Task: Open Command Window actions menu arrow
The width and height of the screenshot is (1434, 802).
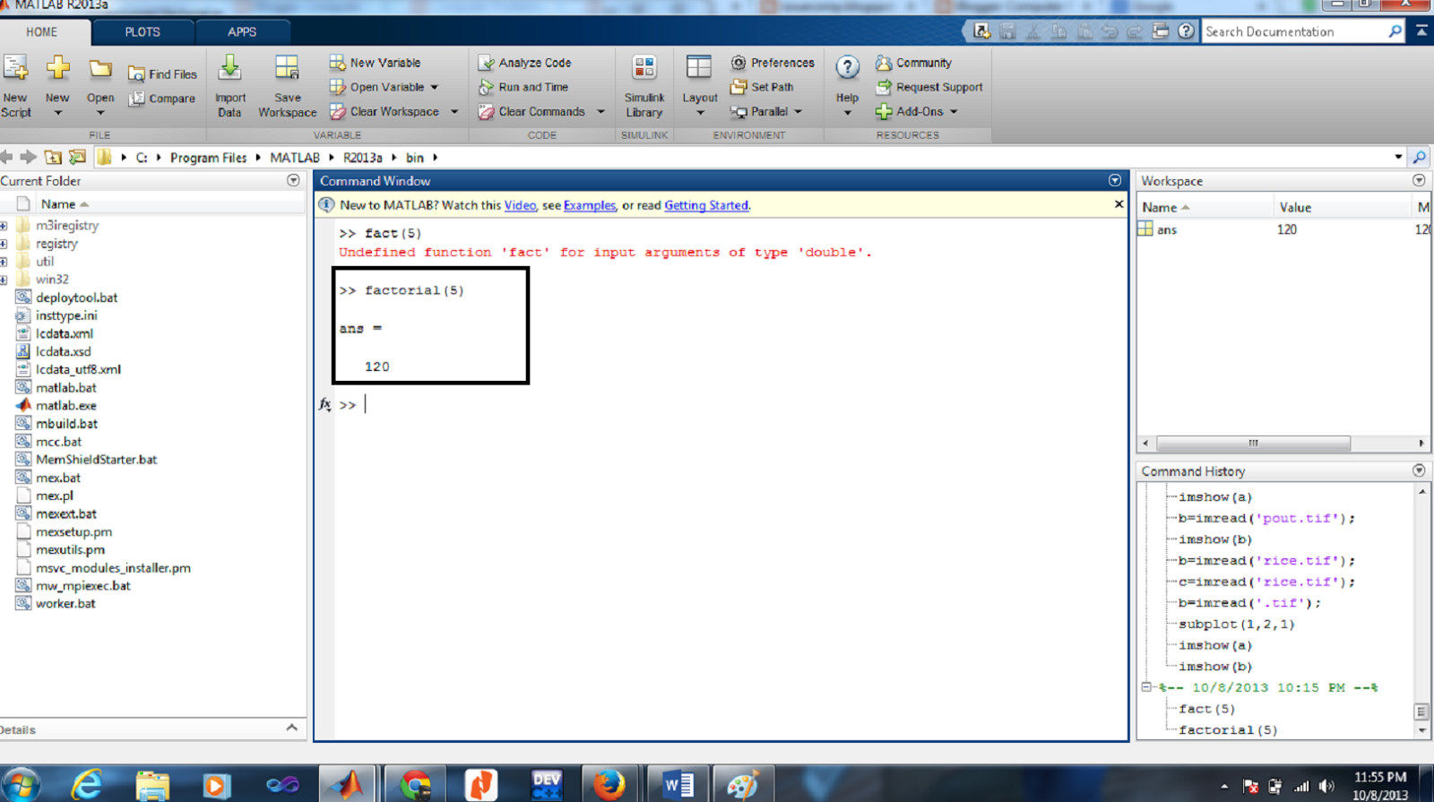Action: 1115,180
